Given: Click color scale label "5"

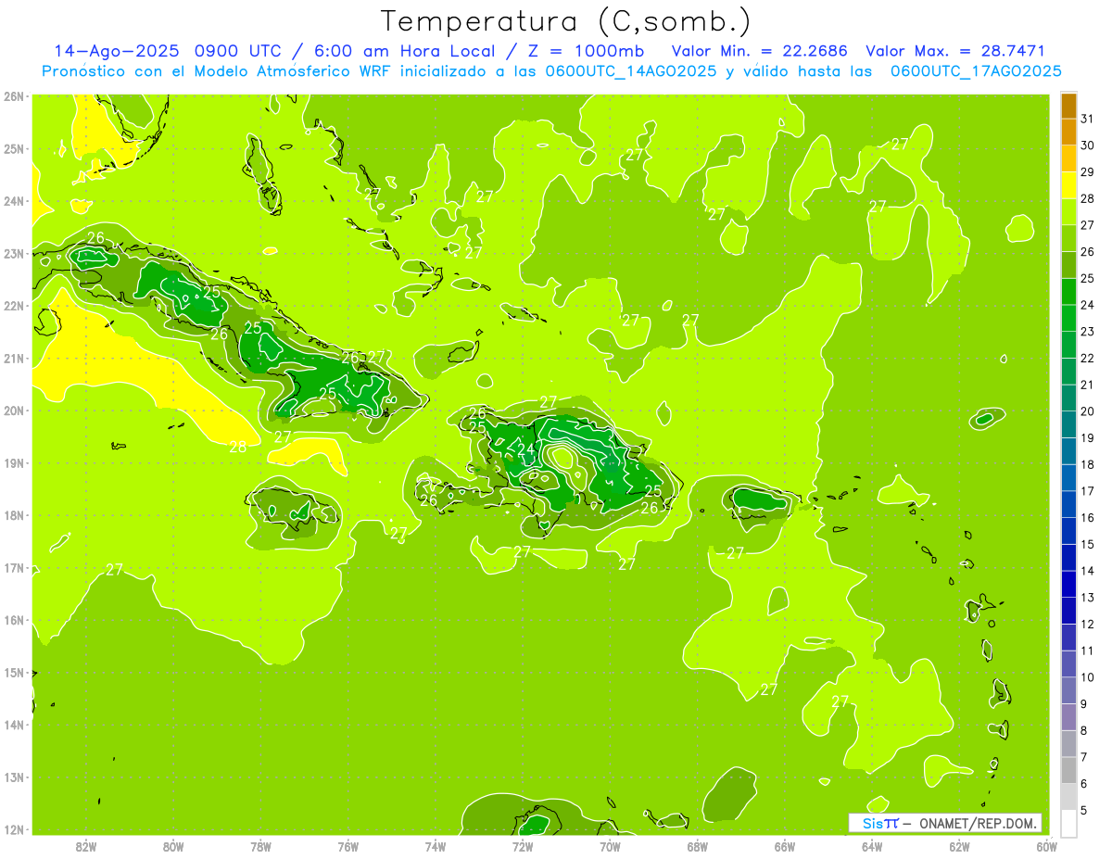Looking at the screenshot, I should click(x=1084, y=811).
